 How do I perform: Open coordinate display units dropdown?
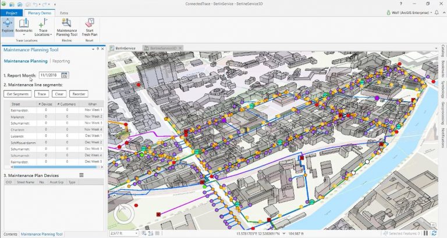pos(283,233)
